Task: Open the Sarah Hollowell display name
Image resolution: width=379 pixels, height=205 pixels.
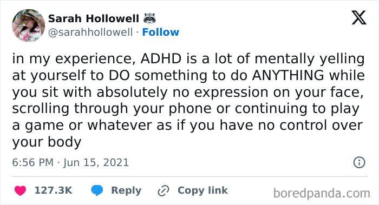Action: (94, 18)
